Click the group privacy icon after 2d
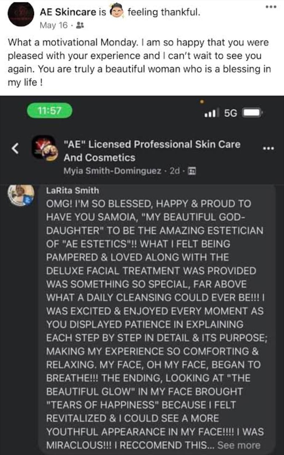Image resolution: width=284 pixels, height=455 pixels. pos(192,171)
